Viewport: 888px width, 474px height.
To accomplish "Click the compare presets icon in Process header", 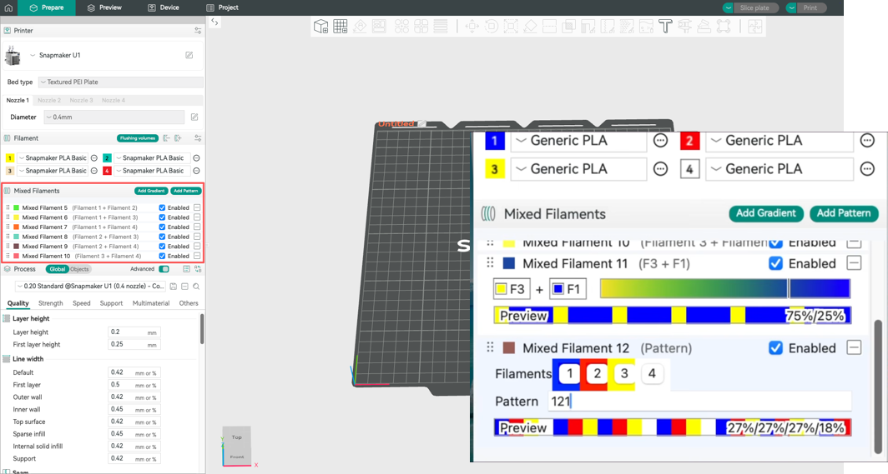I will click(x=198, y=269).
